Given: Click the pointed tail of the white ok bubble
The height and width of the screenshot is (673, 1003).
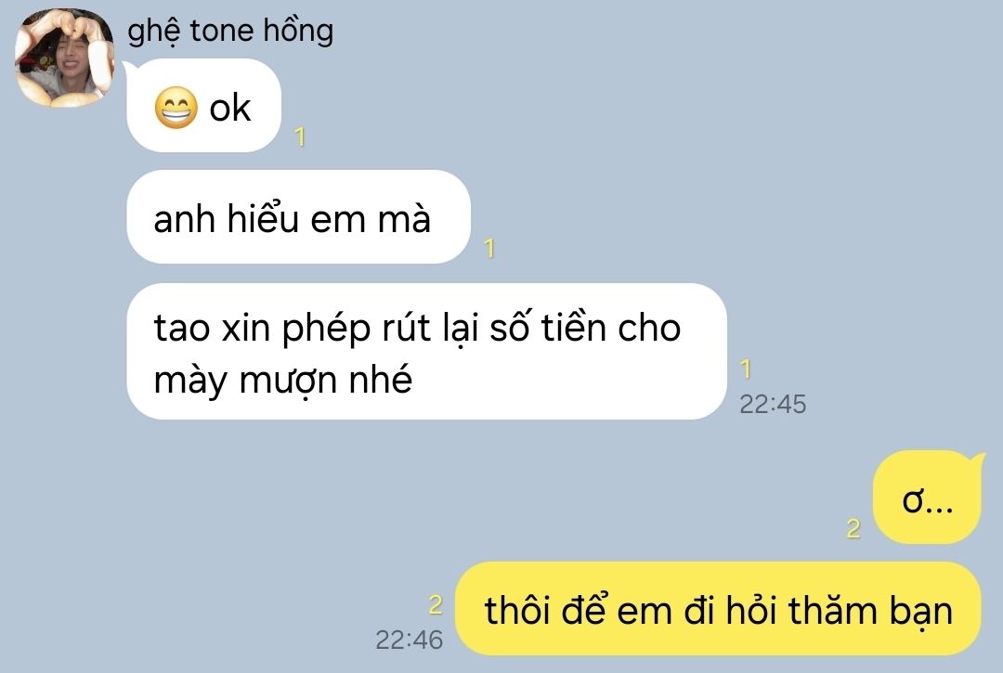Looking at the screenshot, I should (x=130, y=68).
